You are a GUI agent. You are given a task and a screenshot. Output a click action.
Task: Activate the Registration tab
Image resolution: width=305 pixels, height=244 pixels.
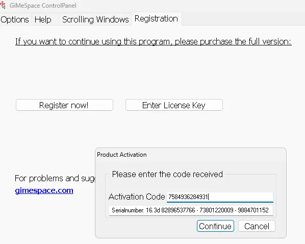pos(156,19)
